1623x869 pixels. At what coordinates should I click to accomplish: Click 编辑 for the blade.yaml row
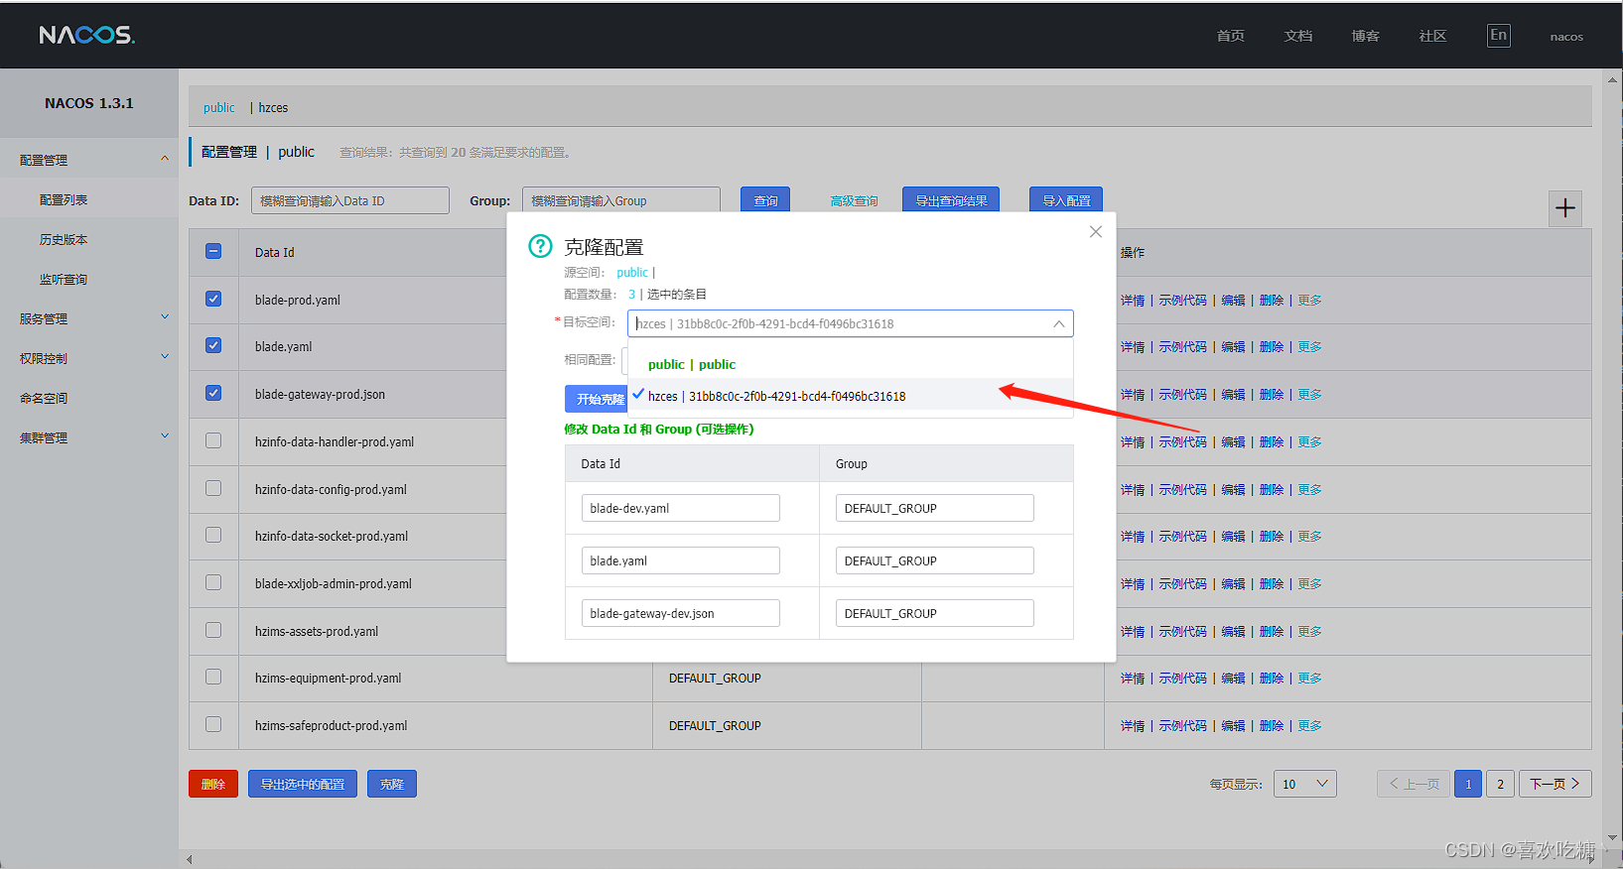pyautogui.click(x=1233, y=346)
